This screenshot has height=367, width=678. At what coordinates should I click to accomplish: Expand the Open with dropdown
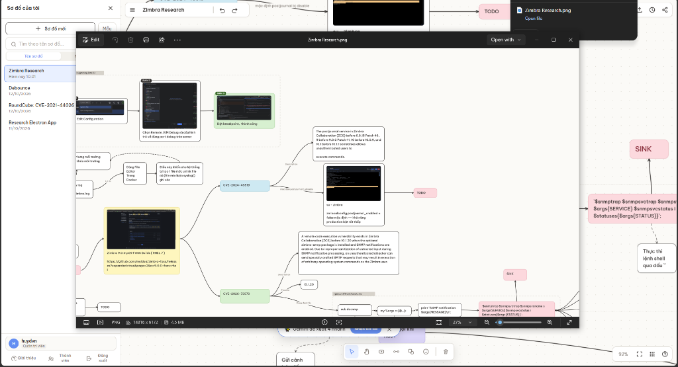click(505, 40)
